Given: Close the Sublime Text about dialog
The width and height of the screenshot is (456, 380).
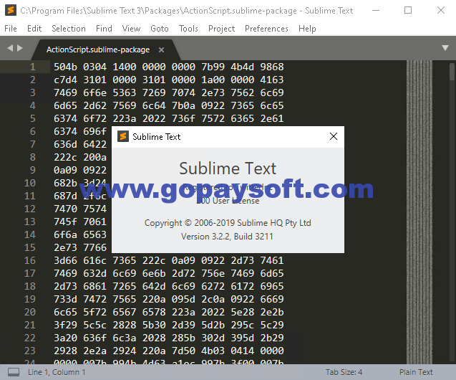Looking at the screenshot, I should click(x=334, y=136).
